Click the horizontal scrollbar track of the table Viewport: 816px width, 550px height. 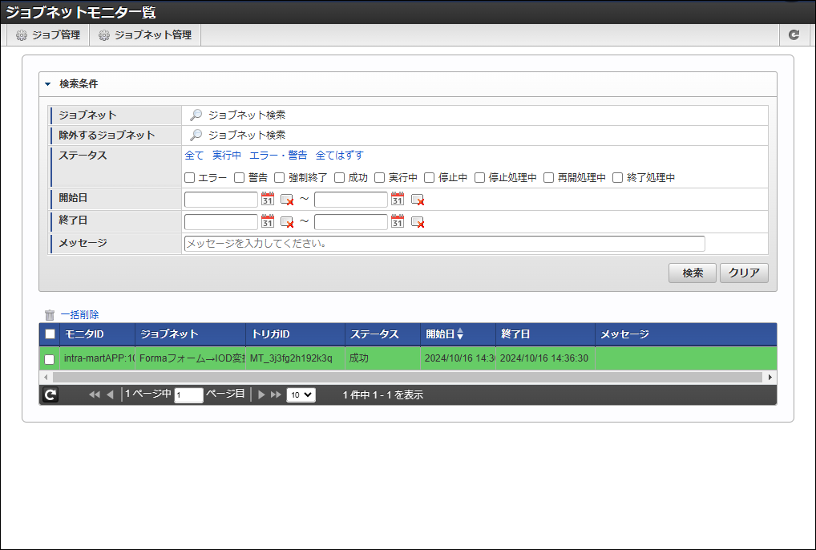point(407,378)
